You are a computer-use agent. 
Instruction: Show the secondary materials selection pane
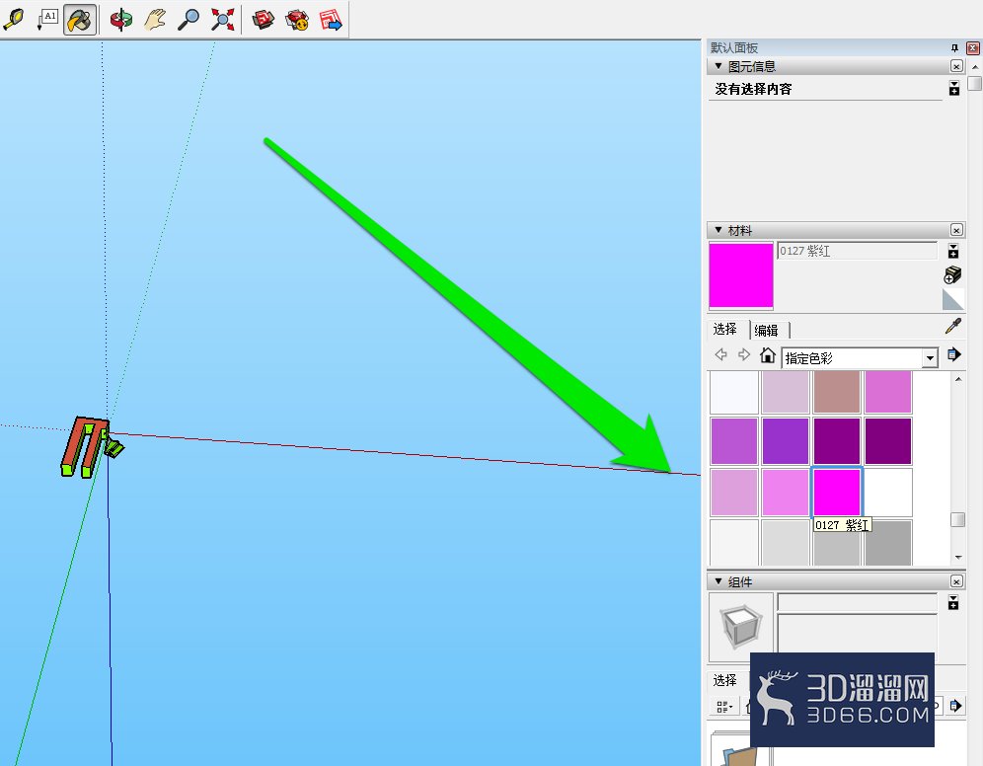click(x=953, y=252)
